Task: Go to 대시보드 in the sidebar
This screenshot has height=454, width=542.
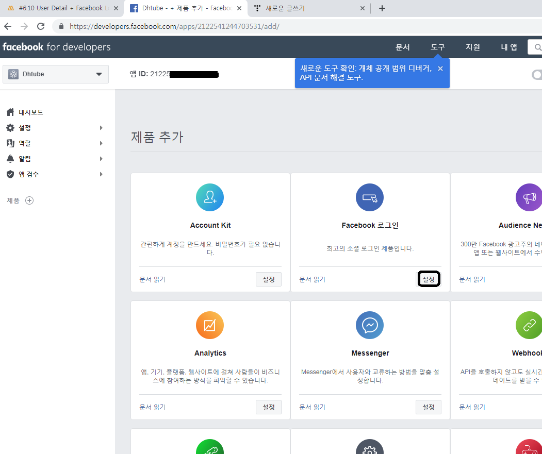Action: pos(31,112)
